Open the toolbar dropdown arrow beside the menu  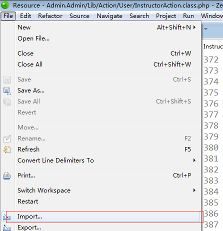coord(206,29)
